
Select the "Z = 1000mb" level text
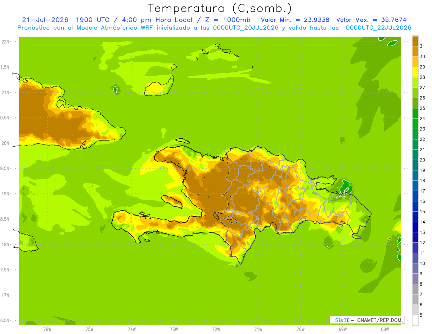pos(229,20)
